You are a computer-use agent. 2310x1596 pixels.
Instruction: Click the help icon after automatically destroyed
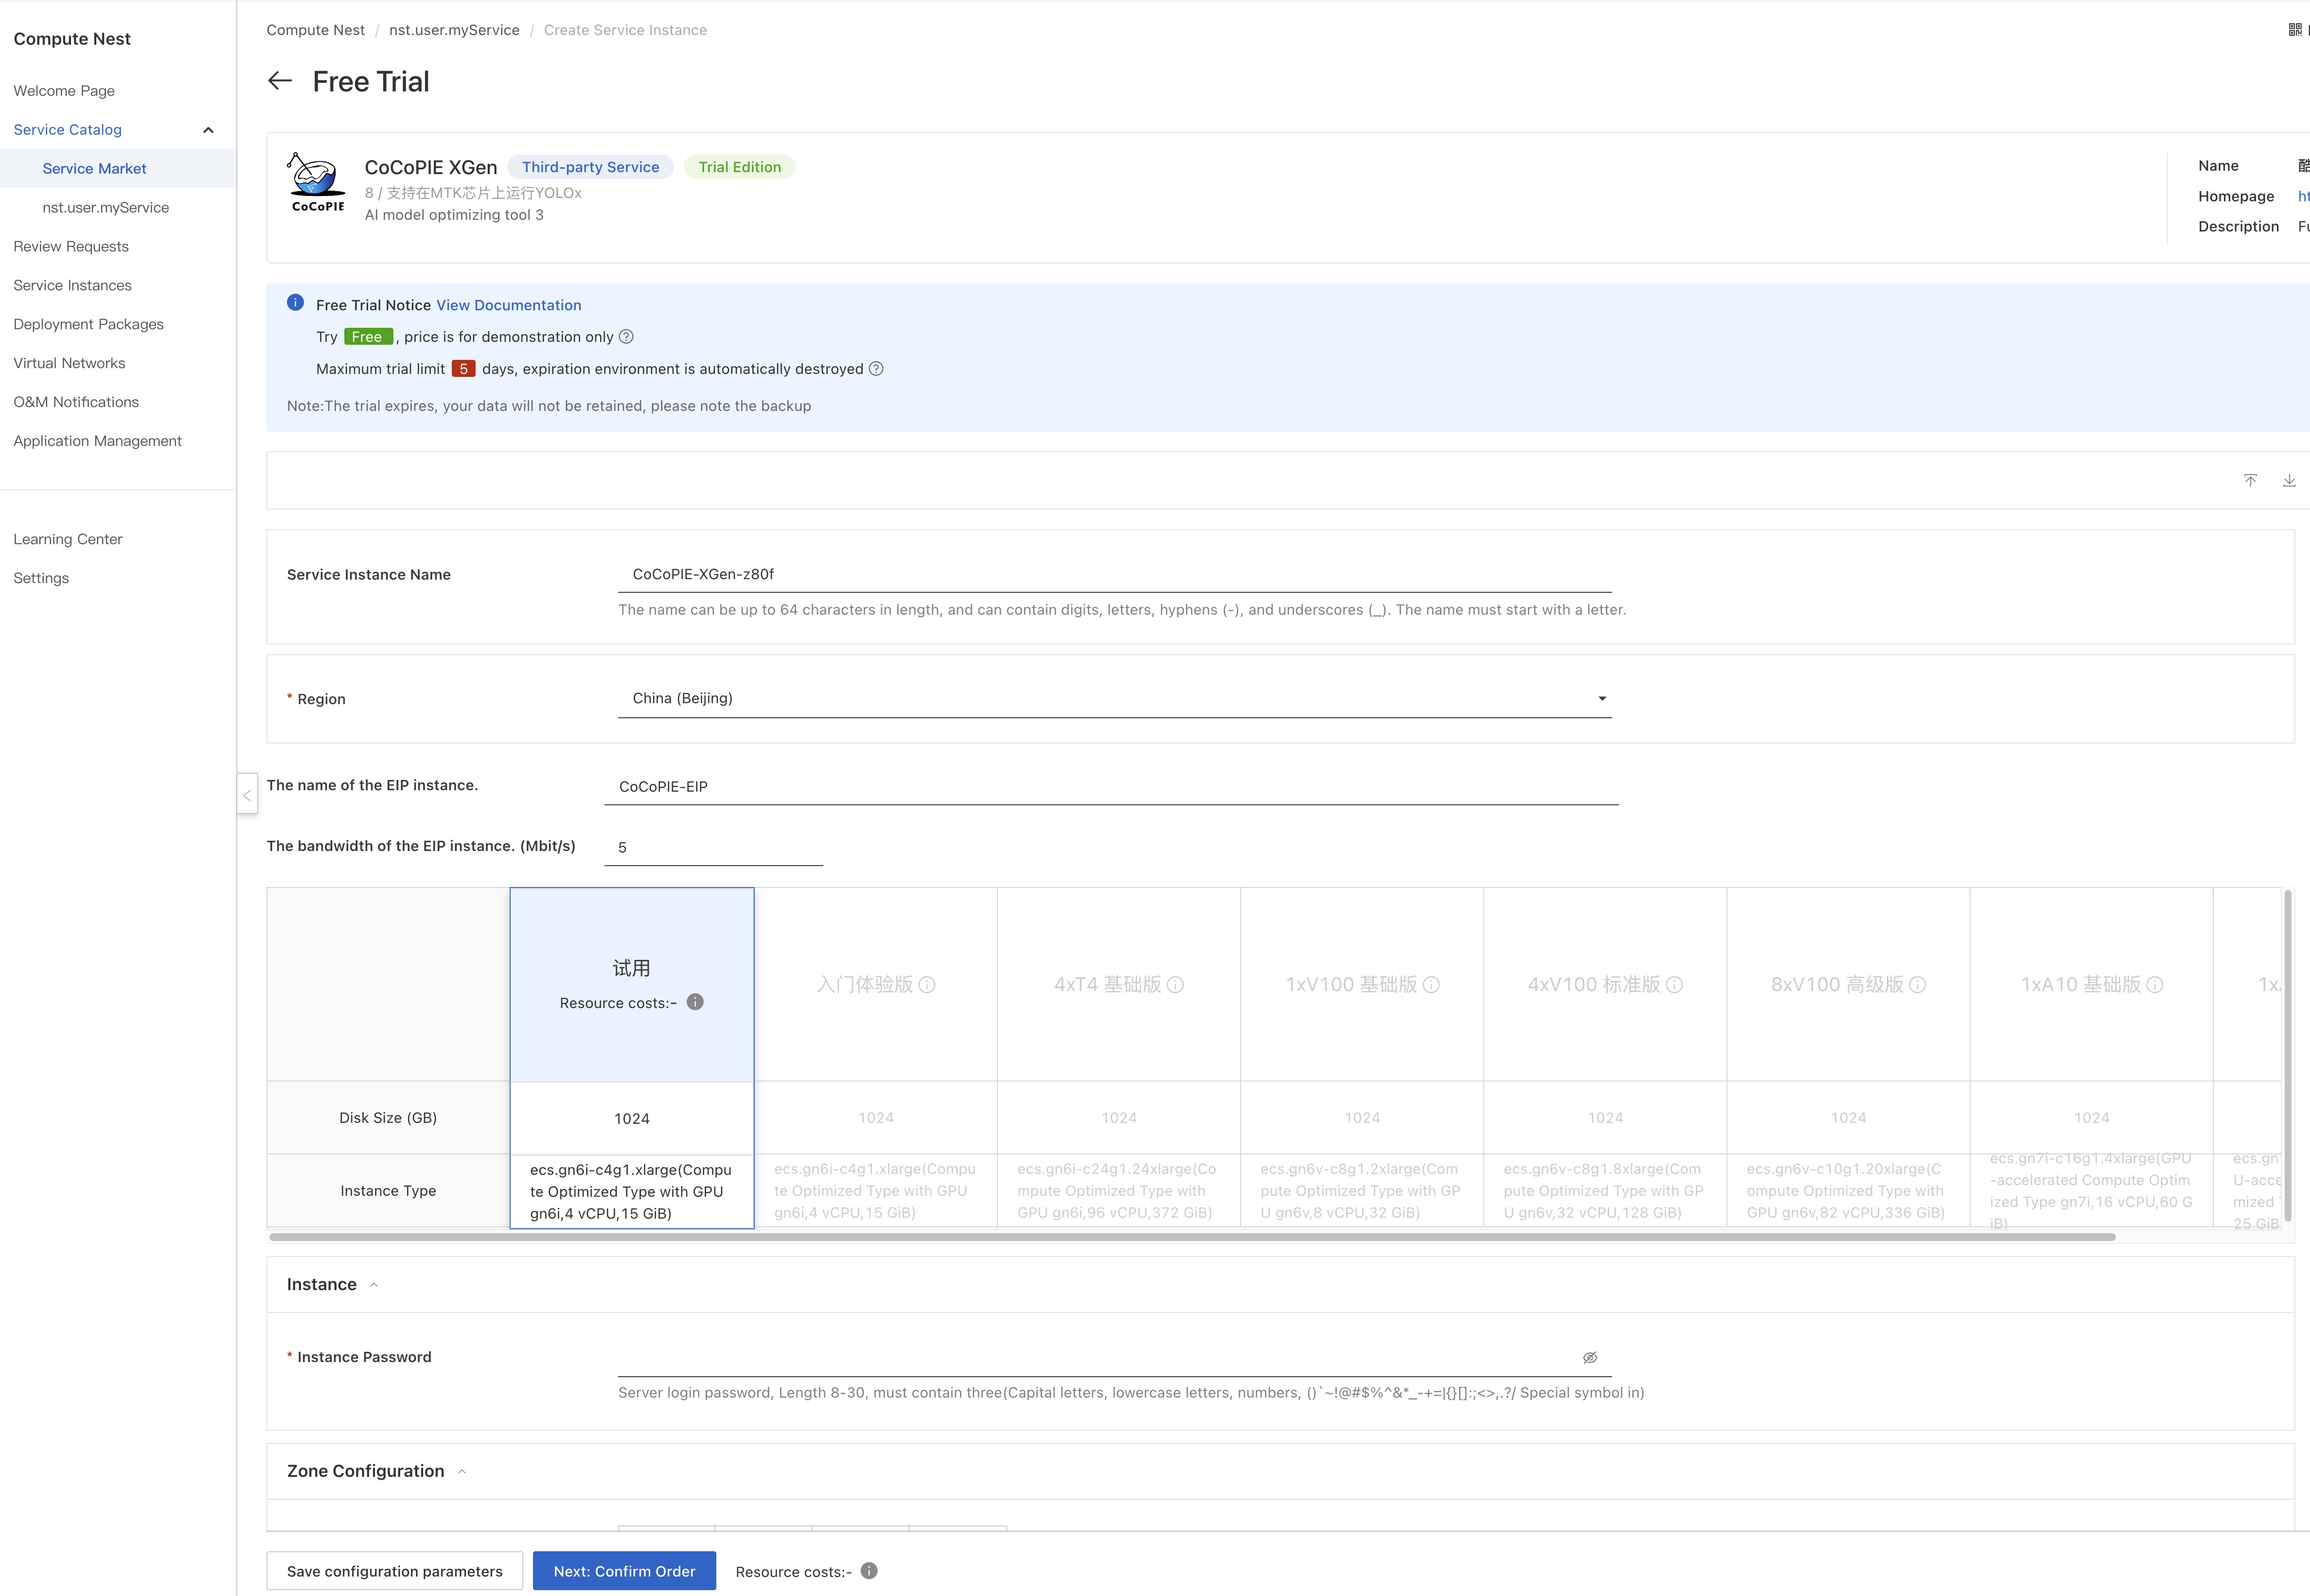pos(876,369)
